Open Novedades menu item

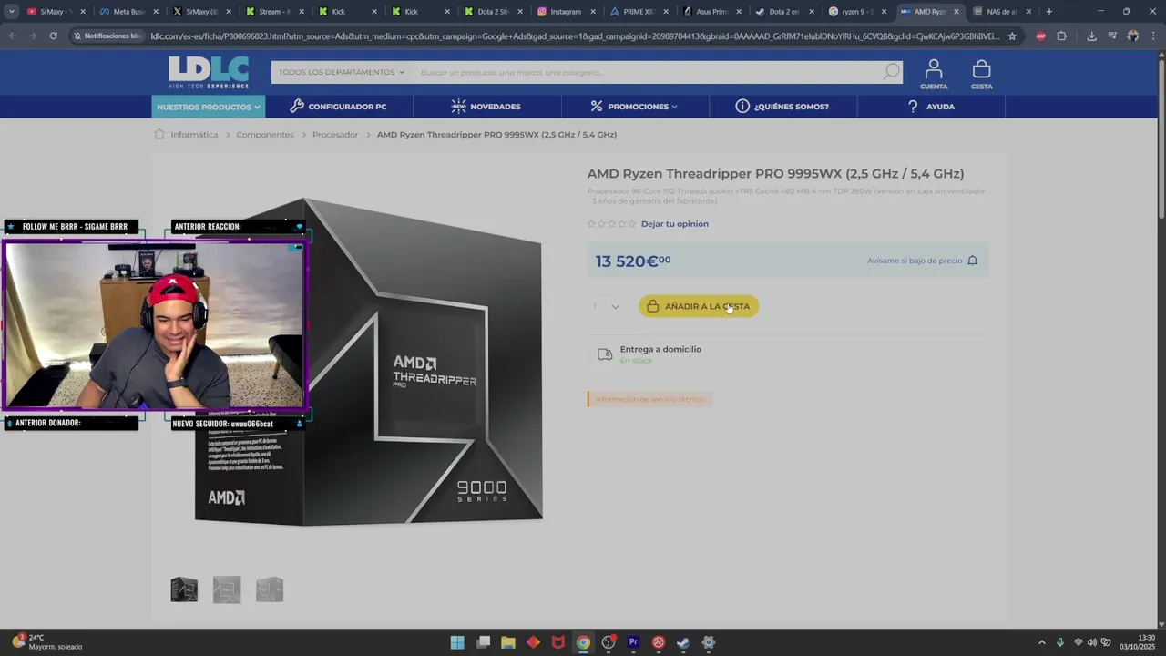point(486,107)
